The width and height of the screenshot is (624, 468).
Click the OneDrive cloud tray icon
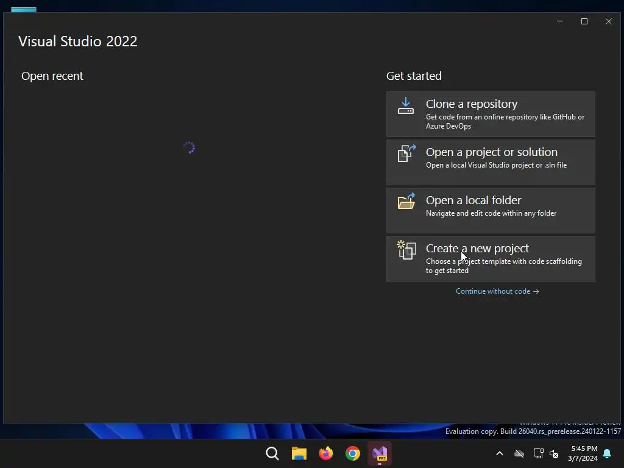point(519,453)
